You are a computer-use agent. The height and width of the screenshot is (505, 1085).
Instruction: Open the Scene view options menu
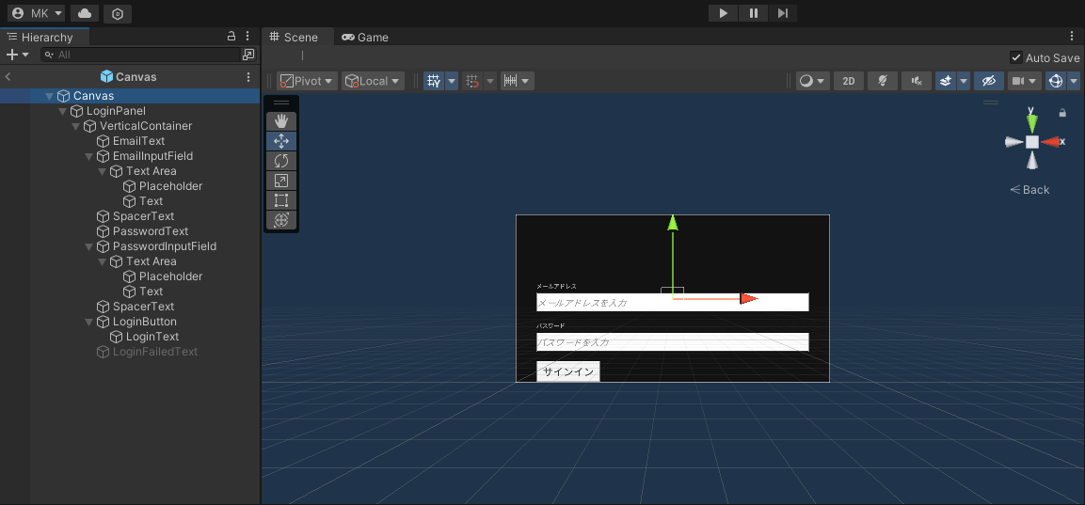click(1073, 36)
